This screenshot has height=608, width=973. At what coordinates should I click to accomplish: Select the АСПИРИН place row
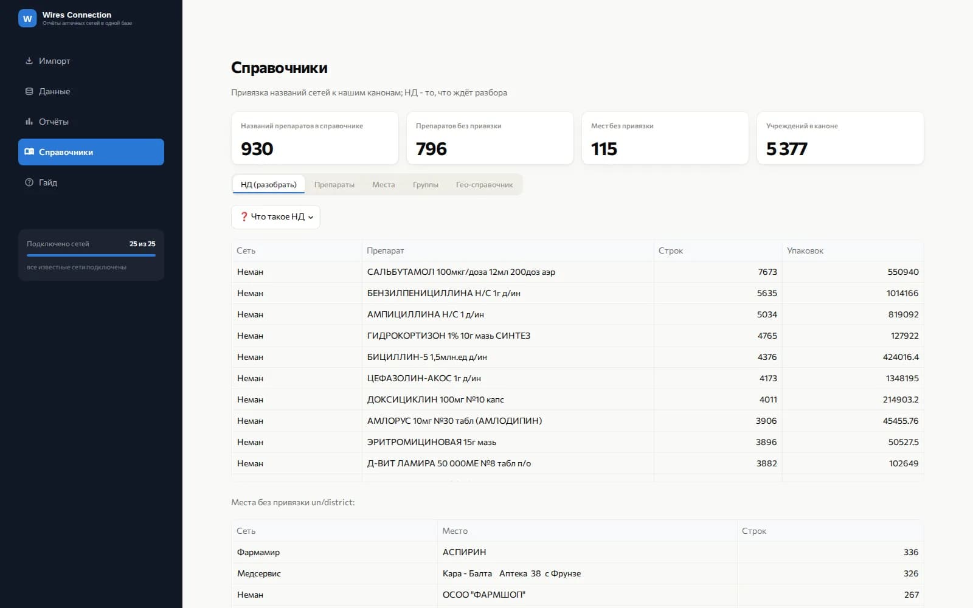click(577, 552)
